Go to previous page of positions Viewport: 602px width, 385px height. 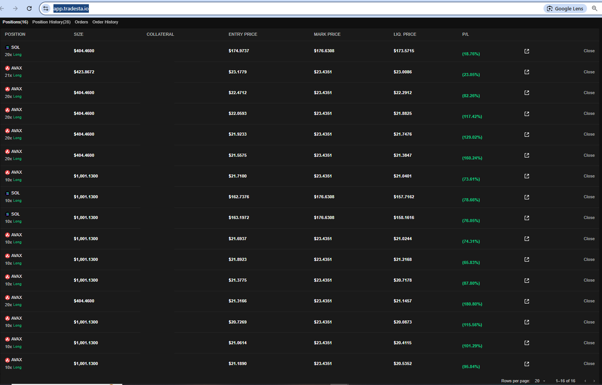point(585,381)
